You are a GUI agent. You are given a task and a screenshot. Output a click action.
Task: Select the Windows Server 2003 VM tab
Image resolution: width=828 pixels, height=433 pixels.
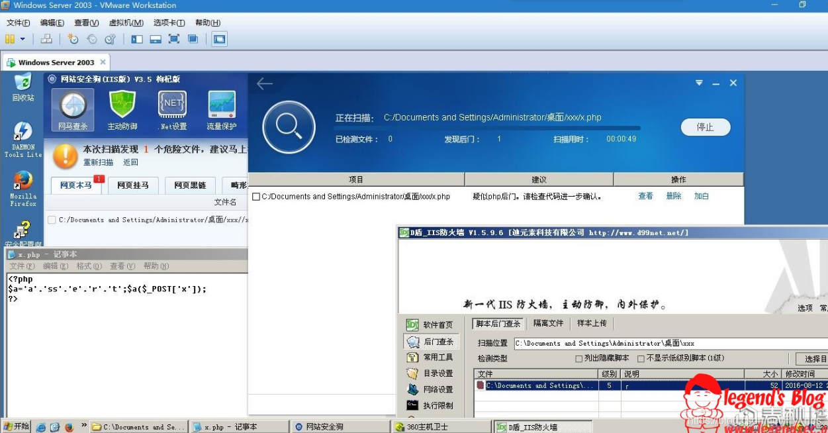(x=56, y=62)
